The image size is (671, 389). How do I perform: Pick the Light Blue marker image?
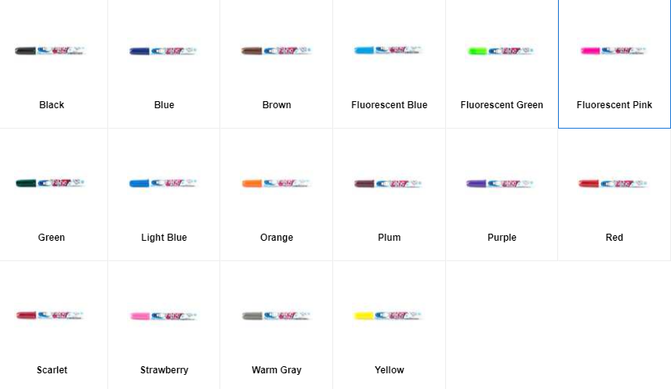164,184
